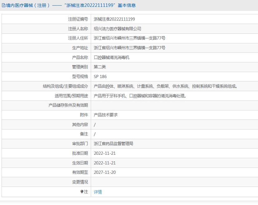Click the 管理类别 label
The height and width of the screenshot is (205, 258).
(80, 67)
